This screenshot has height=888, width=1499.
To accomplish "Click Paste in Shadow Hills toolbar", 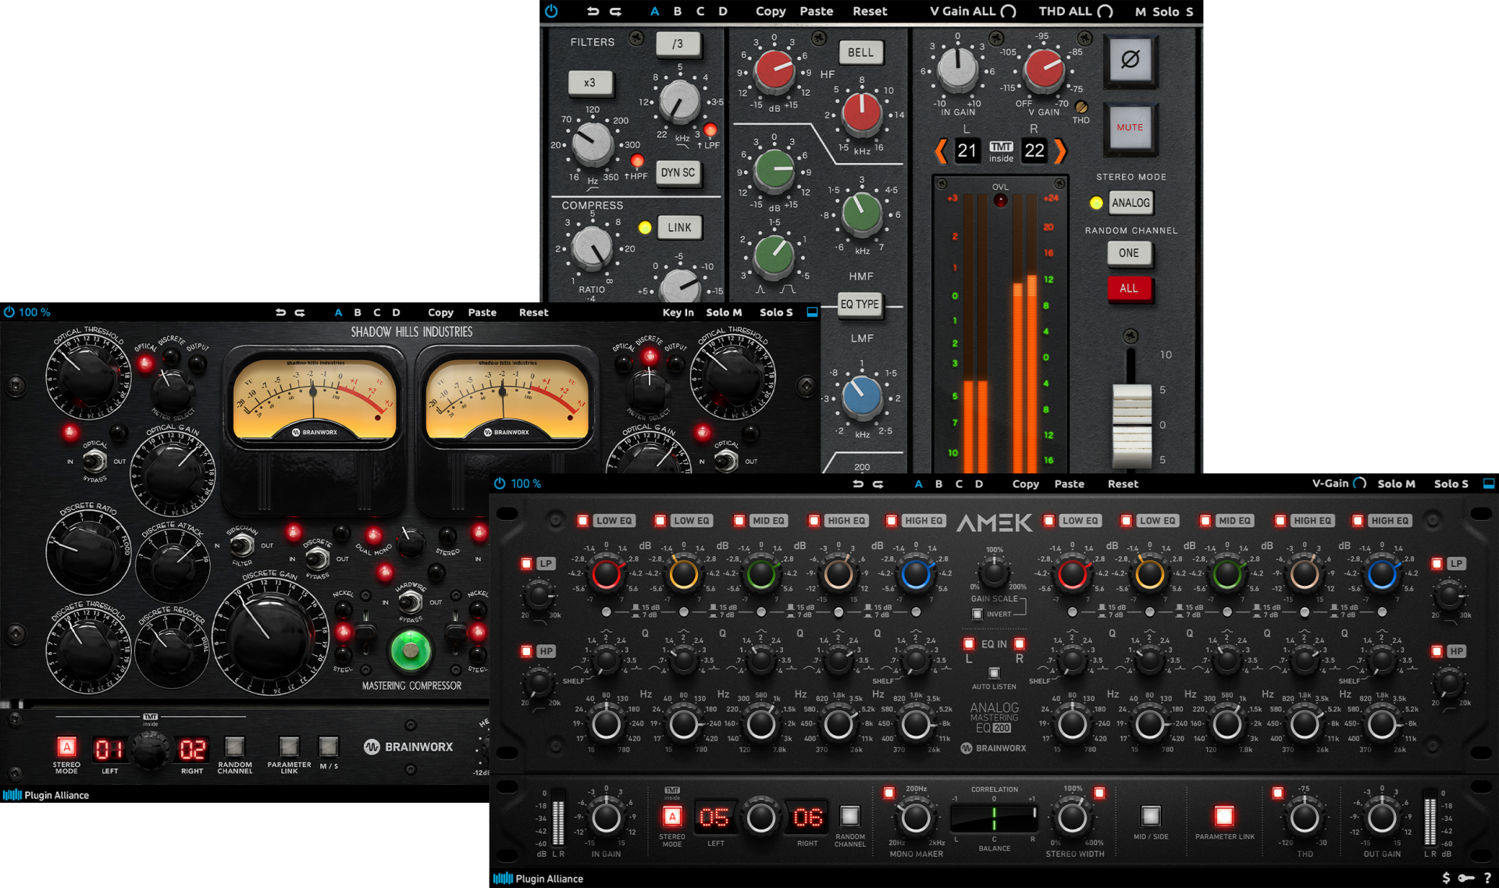I will (x=482, y=312).
